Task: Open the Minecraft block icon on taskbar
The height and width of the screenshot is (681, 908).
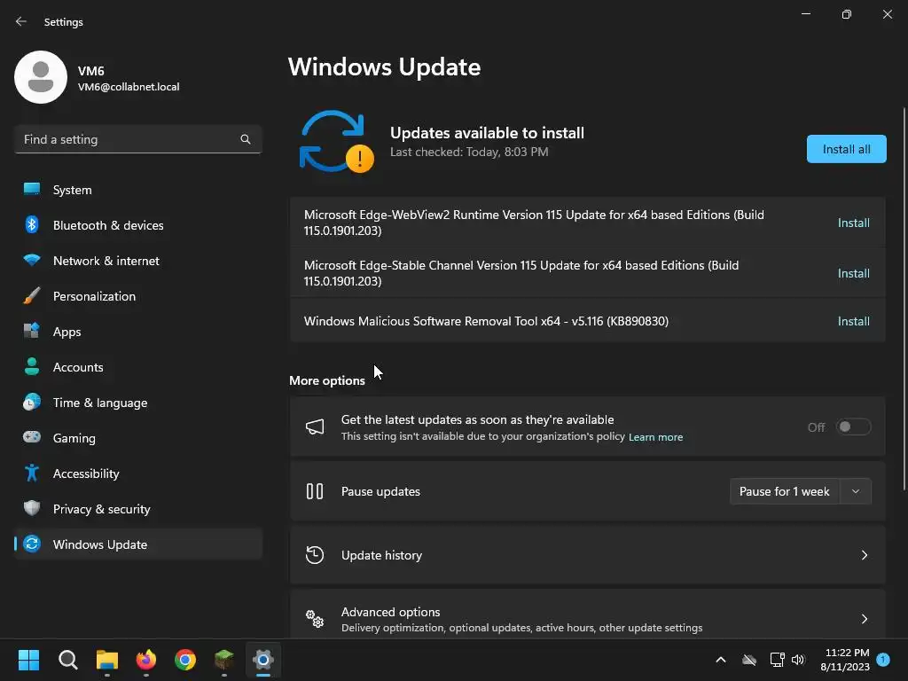Action: click(224, 660)
